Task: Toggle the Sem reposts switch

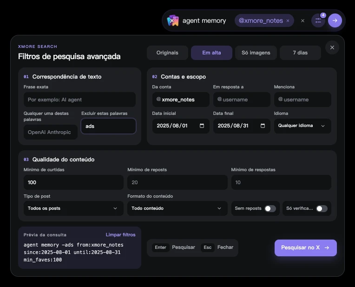Action: [x=270, y=208]
